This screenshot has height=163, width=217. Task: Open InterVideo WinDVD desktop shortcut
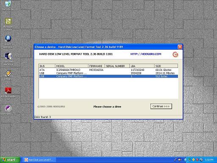(8, 59)
